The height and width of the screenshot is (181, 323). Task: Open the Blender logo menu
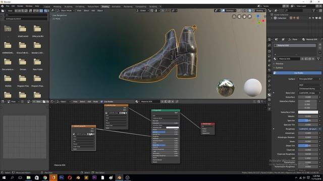(x=3, y=6)
